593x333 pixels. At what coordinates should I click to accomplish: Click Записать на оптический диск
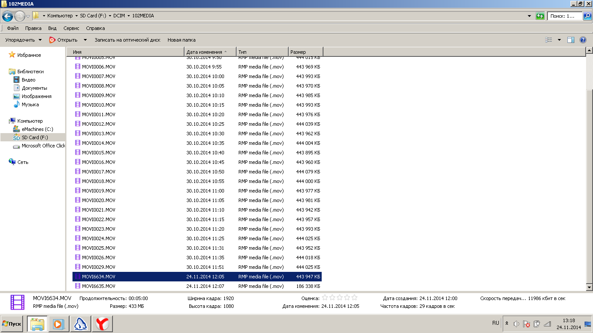[x=127, y=40]
